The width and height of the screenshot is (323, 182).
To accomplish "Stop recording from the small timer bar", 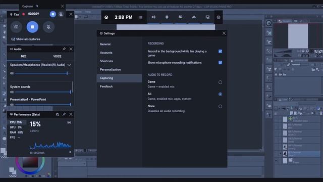I will 52,14.
